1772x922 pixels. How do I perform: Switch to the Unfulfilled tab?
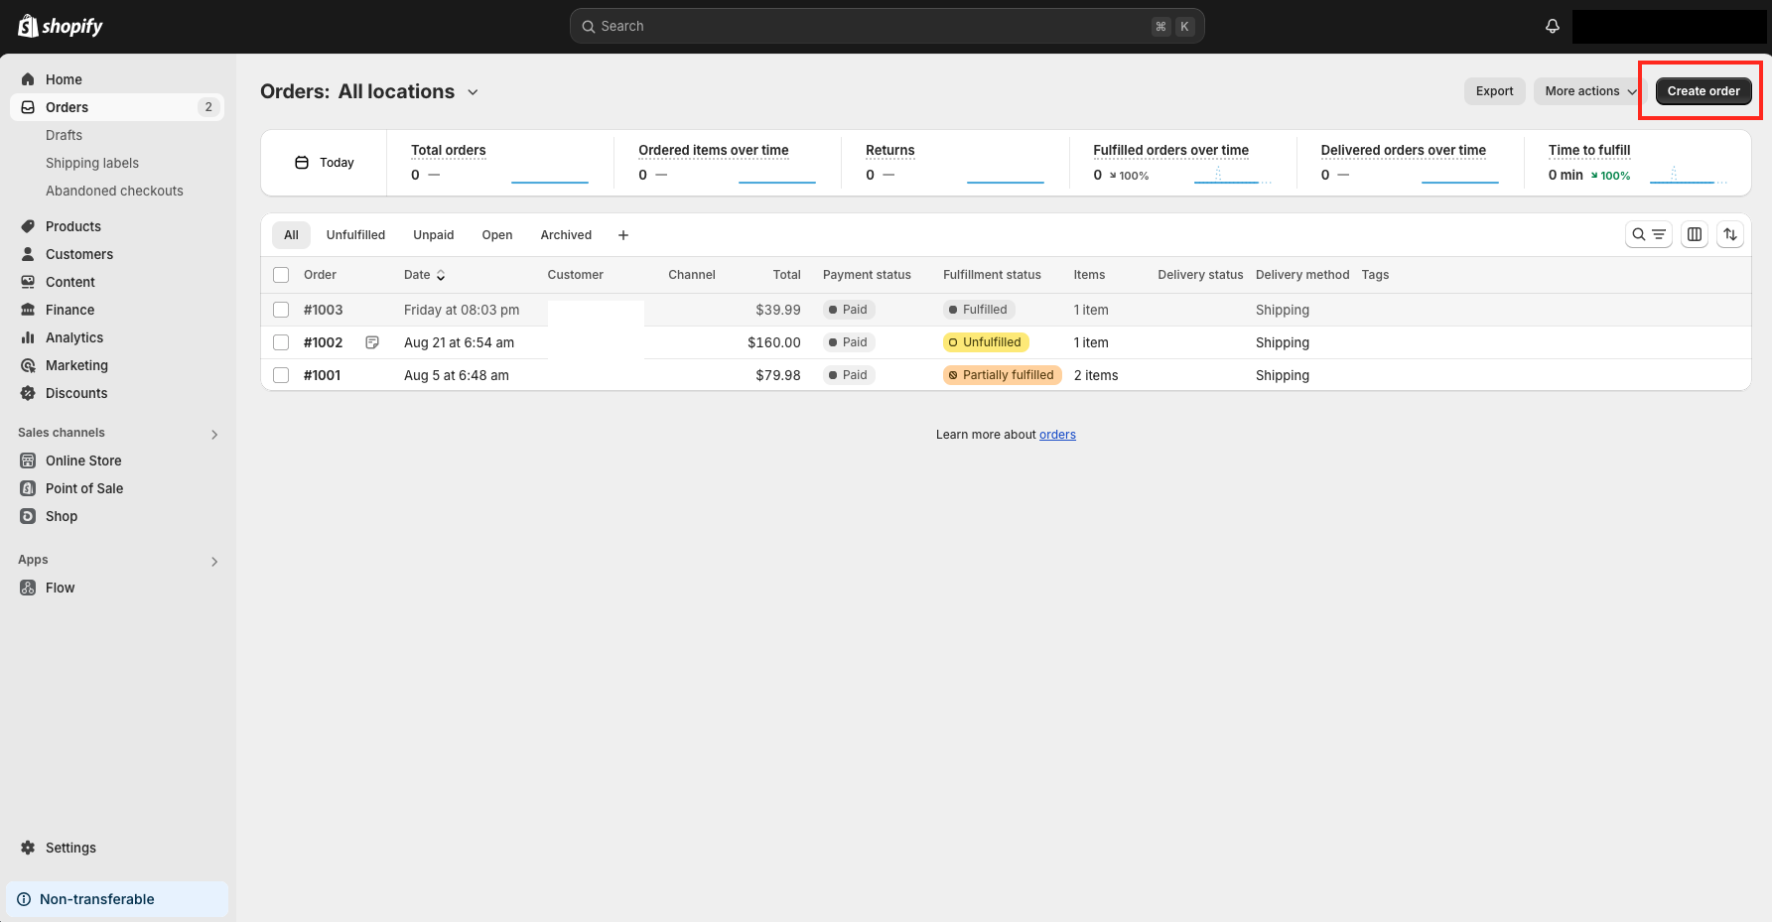point(355,235)
